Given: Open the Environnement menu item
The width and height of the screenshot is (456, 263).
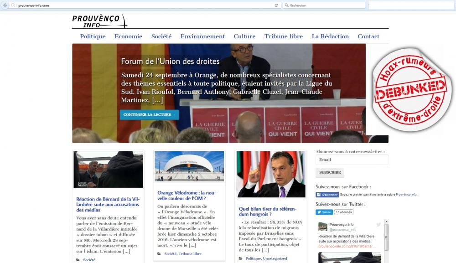Looking at the screenshot, I should [x=202, y=36].
